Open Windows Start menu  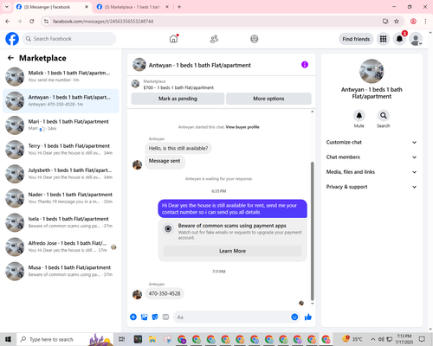(8, 339)
